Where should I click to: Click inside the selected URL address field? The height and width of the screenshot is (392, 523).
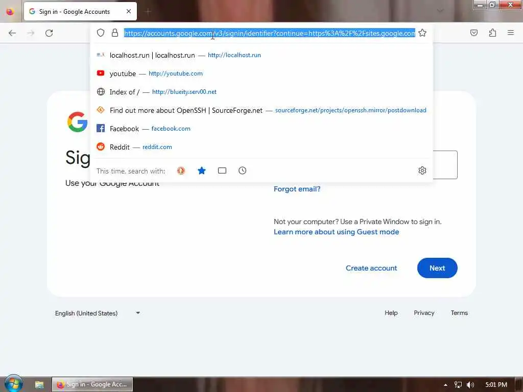(270, 33)
